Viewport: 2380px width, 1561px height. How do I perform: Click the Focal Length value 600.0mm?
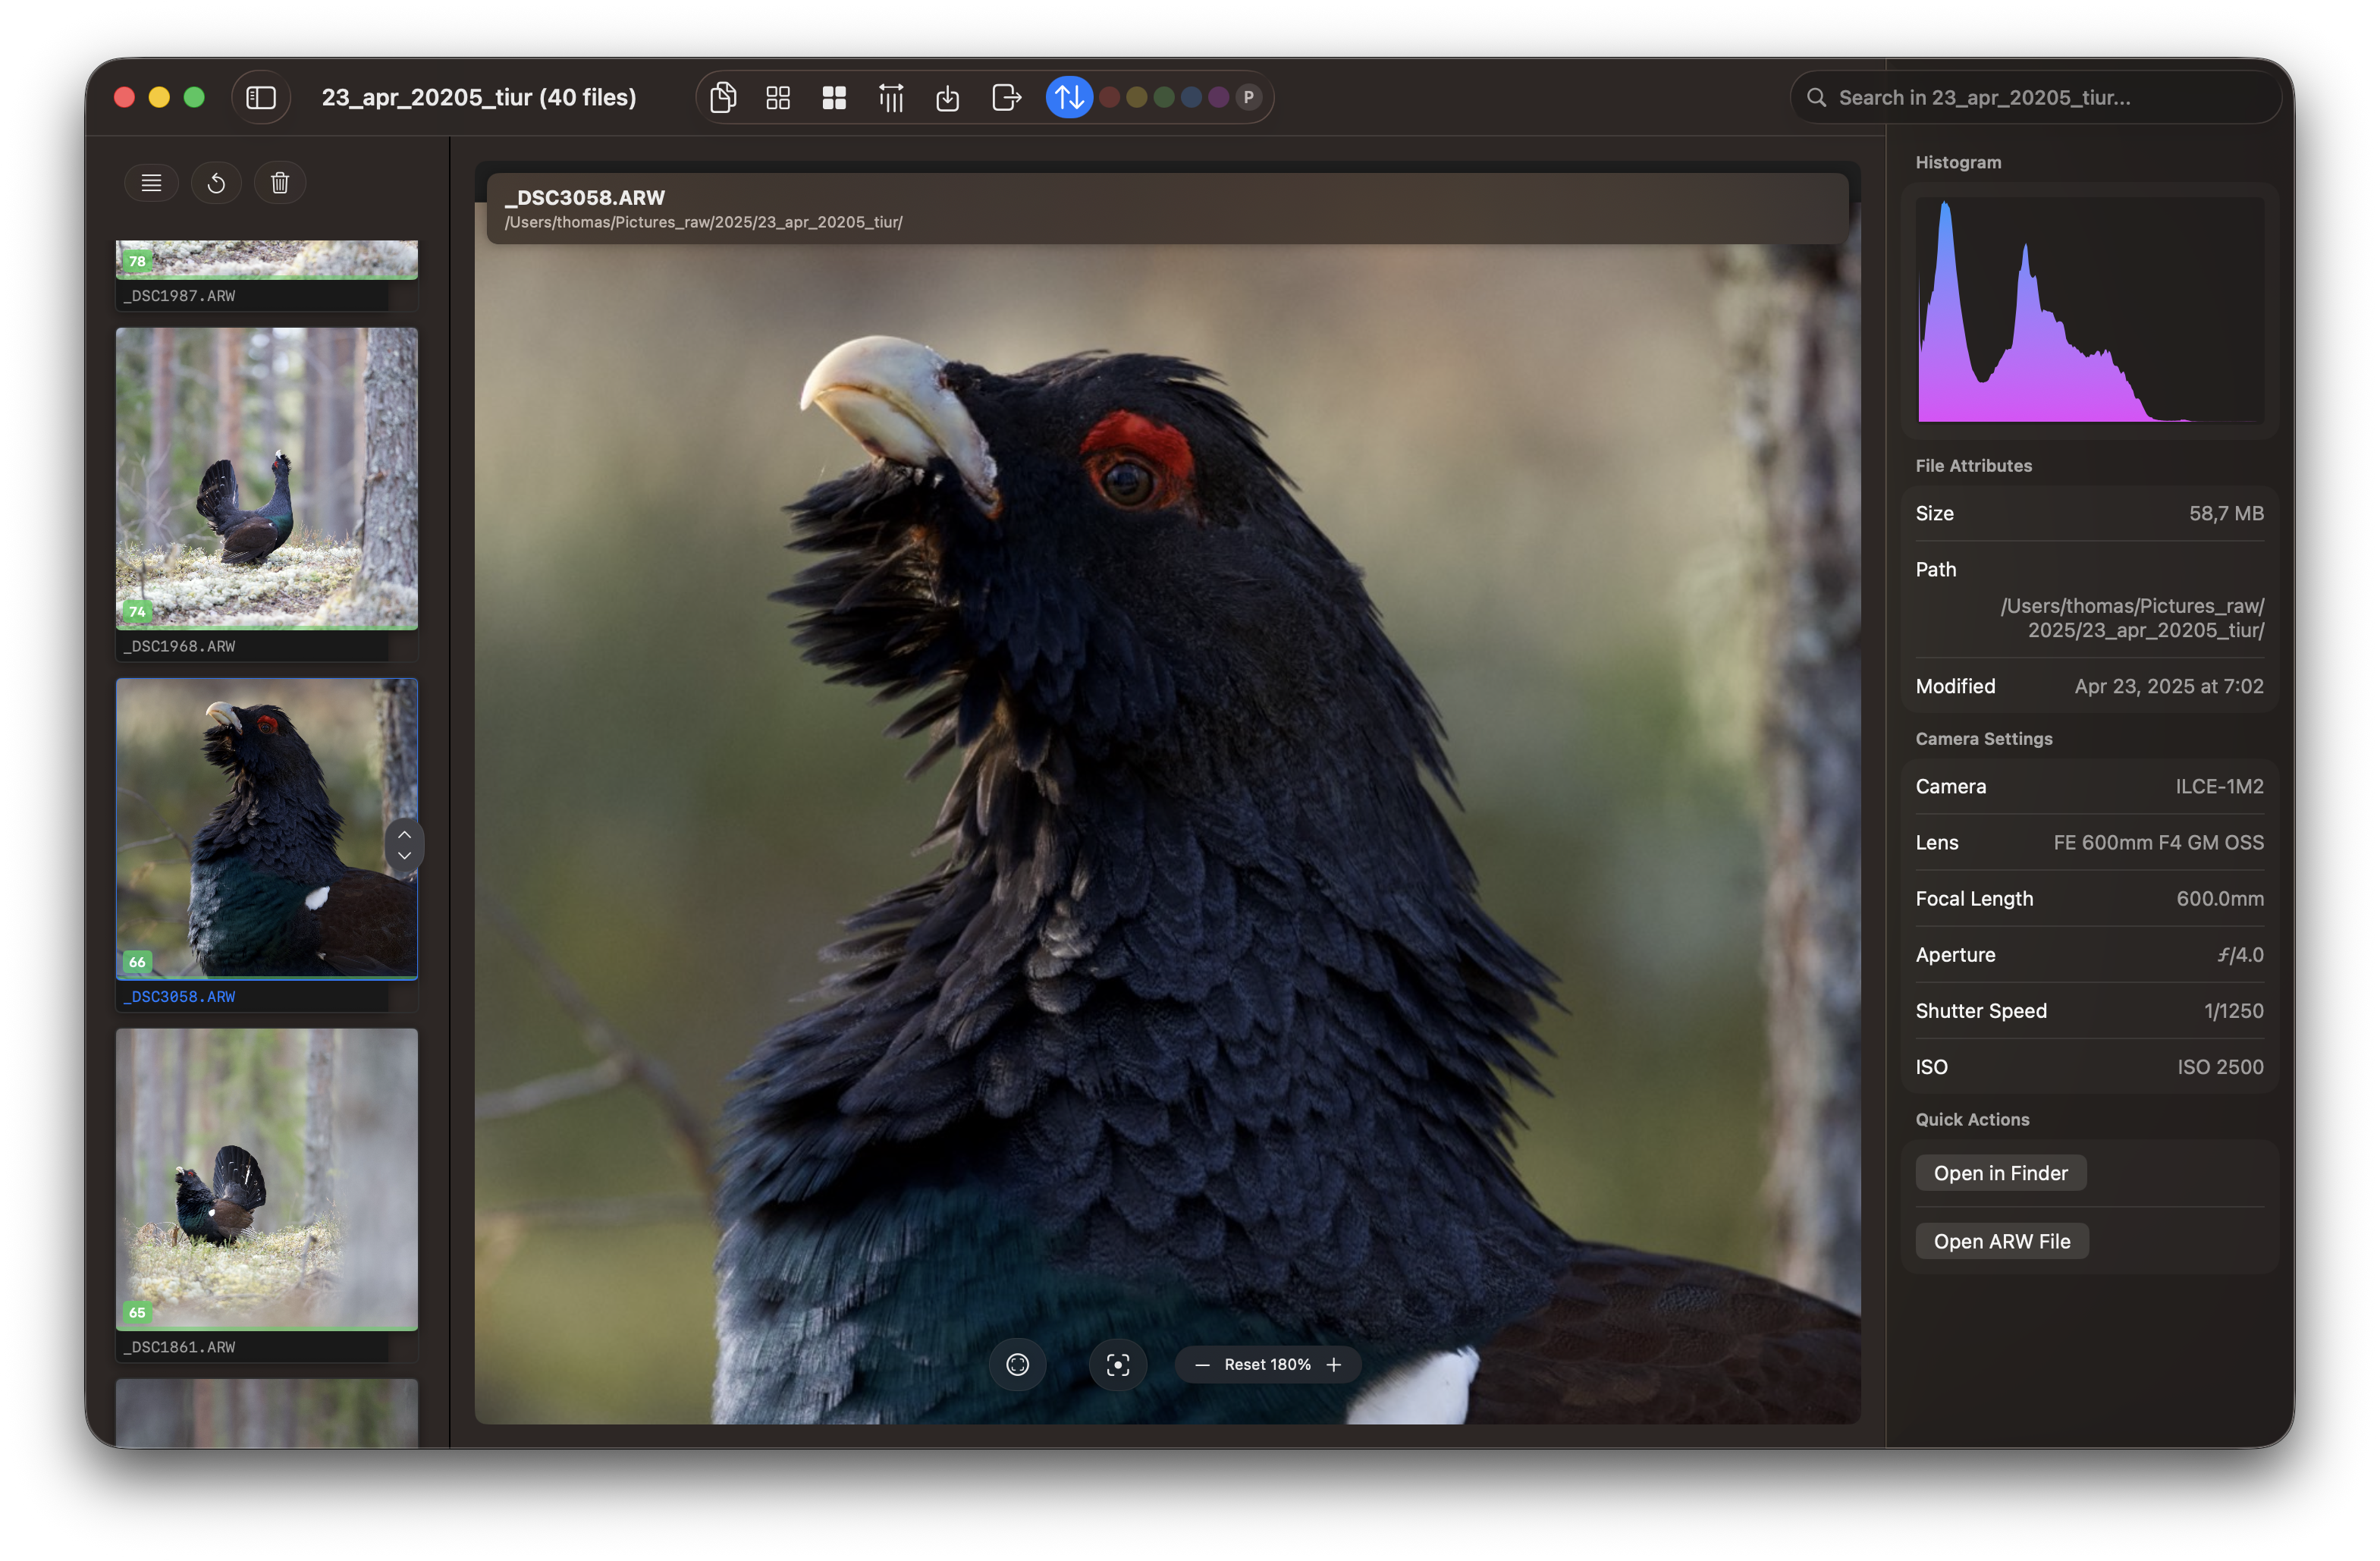click(2220, 898)
